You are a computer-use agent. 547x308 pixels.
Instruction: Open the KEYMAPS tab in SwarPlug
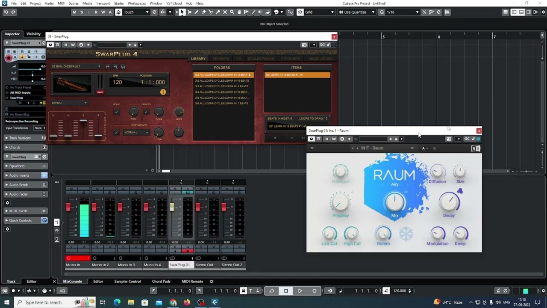click(x=221, y=59)
